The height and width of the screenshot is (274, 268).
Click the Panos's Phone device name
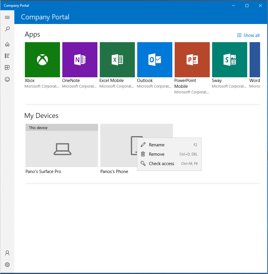click(x=114, y=172)
